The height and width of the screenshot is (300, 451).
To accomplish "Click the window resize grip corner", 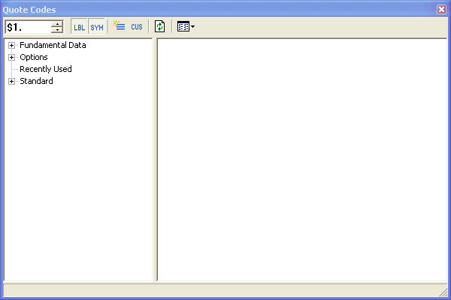I will 443,292.
